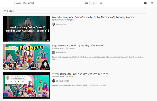157x101 pixels.
Task: Visit Korean Kuyy channel name
Action: coord(61,53)
